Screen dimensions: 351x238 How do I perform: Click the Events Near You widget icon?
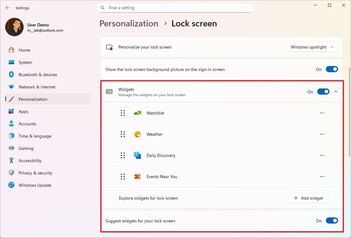point(137,177)
